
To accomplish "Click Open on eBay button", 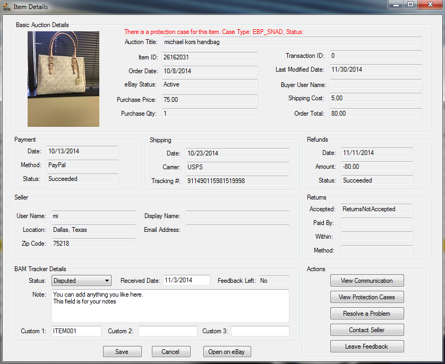I will [x=227, y=352].
